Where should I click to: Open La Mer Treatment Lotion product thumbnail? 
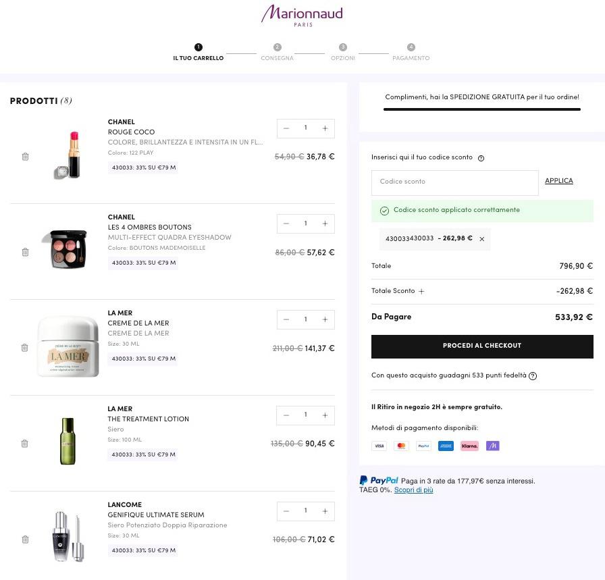(x=68, y=441)
